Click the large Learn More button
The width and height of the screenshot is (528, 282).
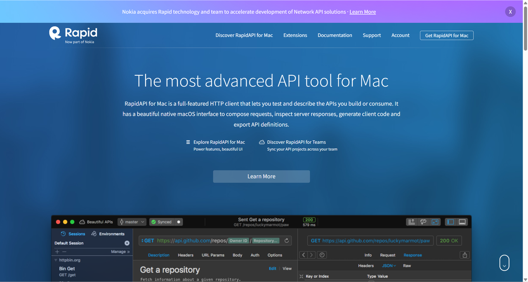coord(262,176)
